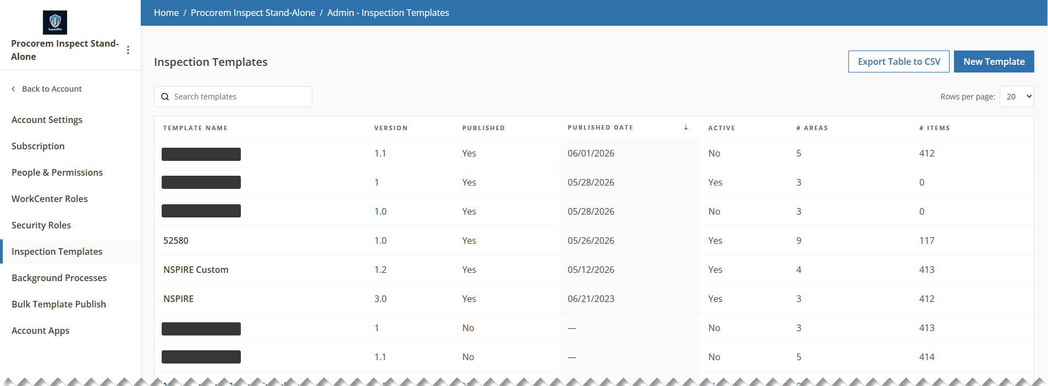Export the table to CSV
1048x386 pixels.
tap(899, 61)
